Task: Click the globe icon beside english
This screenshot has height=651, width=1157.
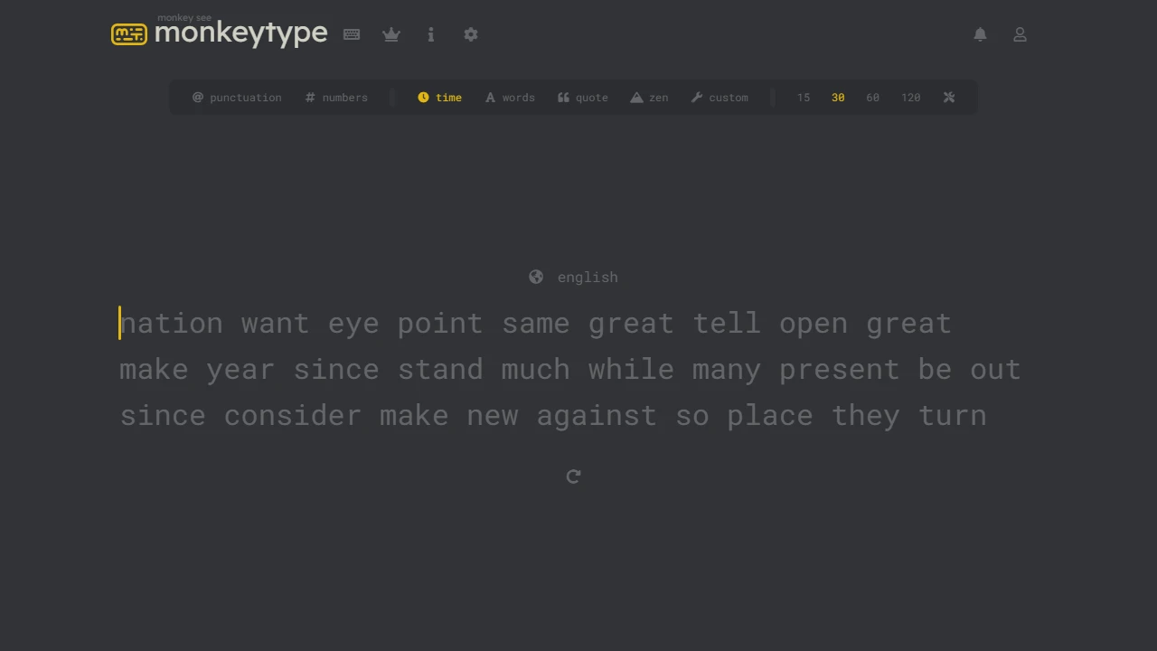Action: [535, 277]
